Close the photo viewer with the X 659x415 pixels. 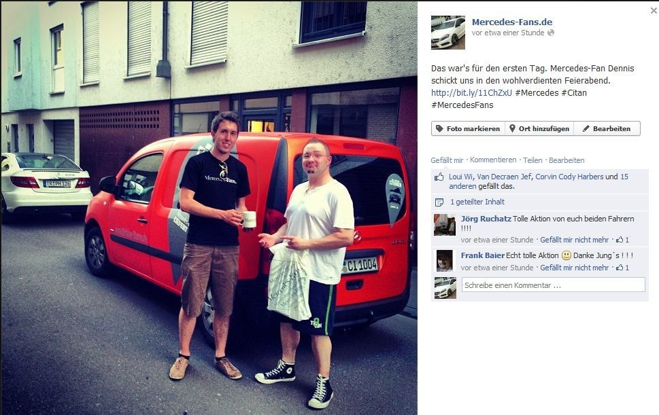point(654,11)
